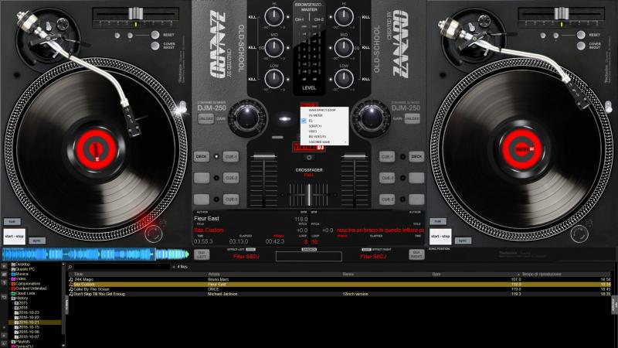Click the left channel MID knob
This screenshot has width=618, height=348.
[x=274, y=47]
